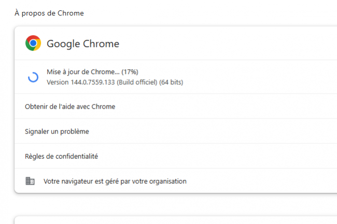Click the 17% update progress value

[130, 72]
